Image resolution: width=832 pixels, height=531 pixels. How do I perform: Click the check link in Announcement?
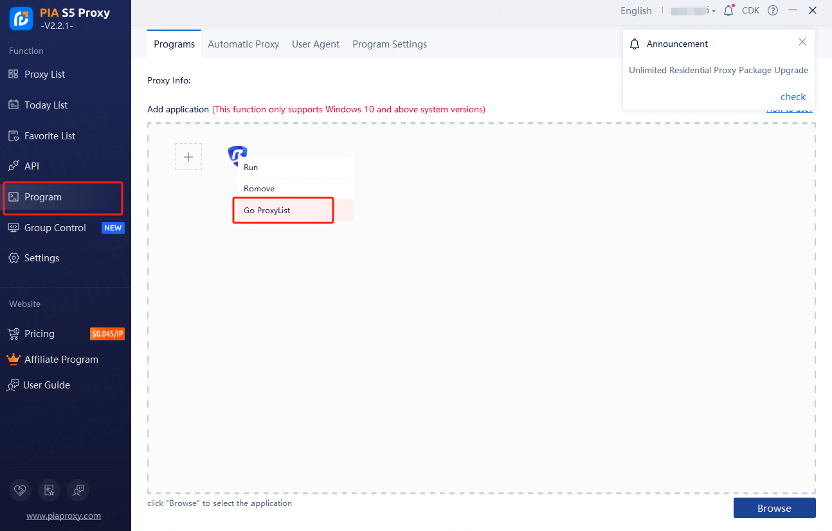click(793, 97)
